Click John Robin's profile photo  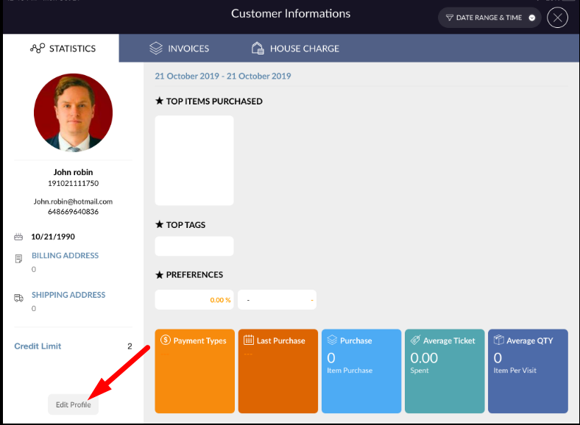click(x=73, y=113)
